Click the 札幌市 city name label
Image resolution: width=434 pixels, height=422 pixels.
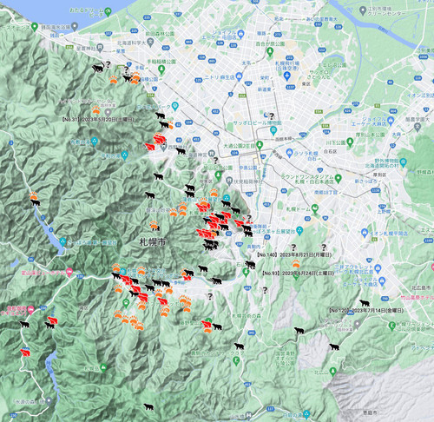tap(153, 241)
